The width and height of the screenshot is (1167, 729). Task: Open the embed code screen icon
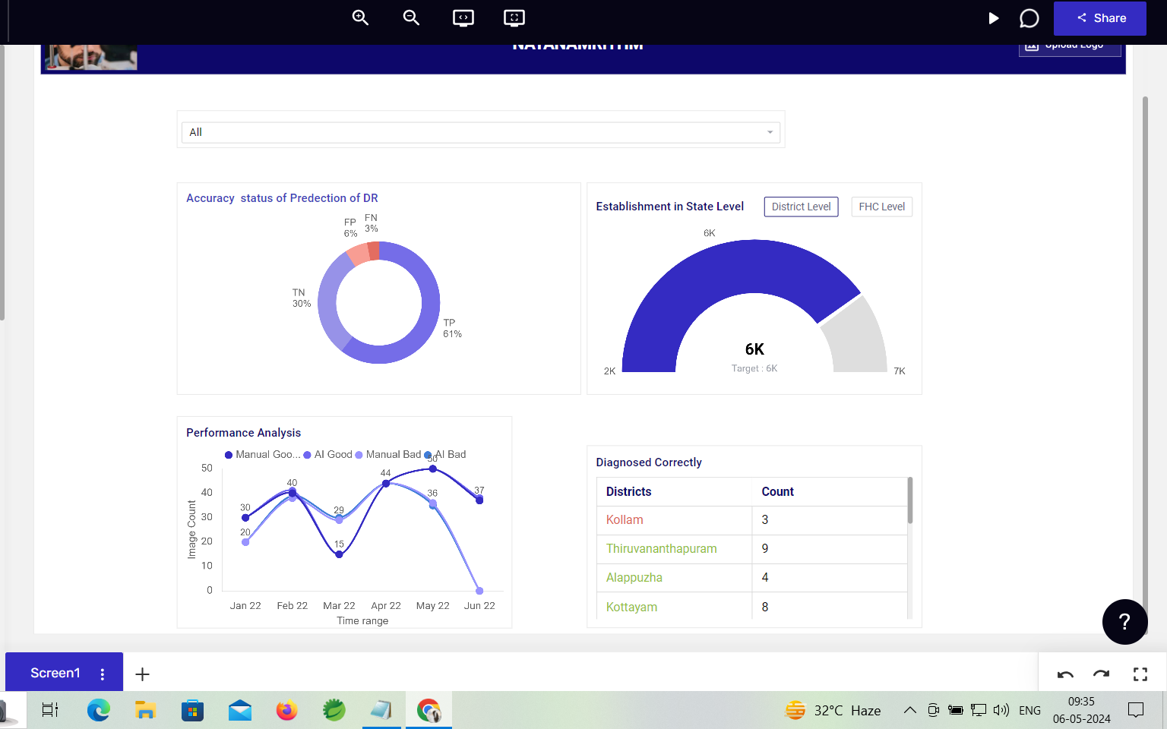tap(463, 17)
